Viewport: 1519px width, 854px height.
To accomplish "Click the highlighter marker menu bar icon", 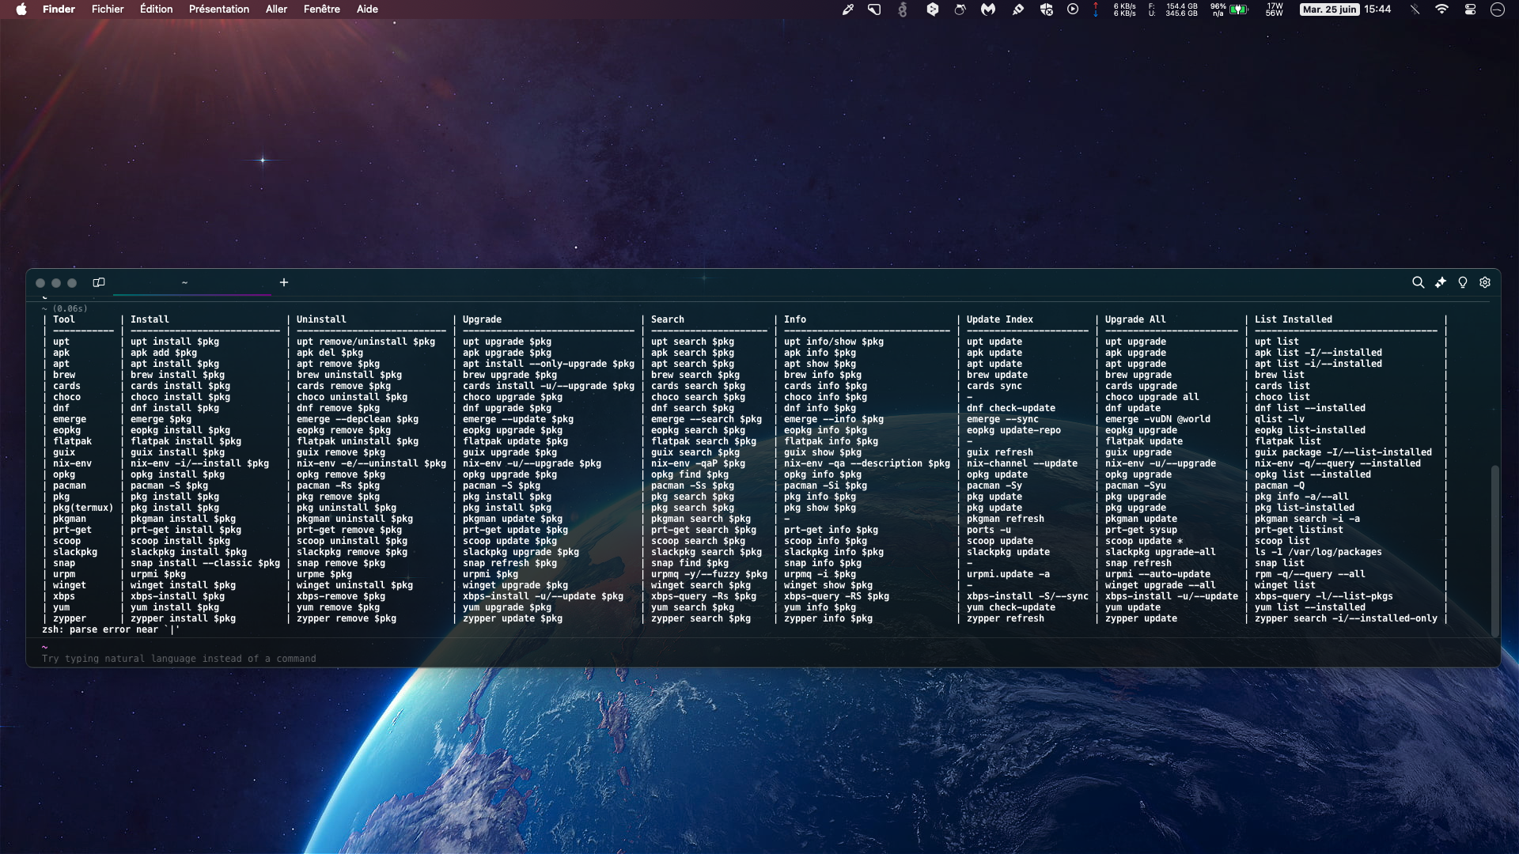I will pyautogui.click(x=1018, y=9).
